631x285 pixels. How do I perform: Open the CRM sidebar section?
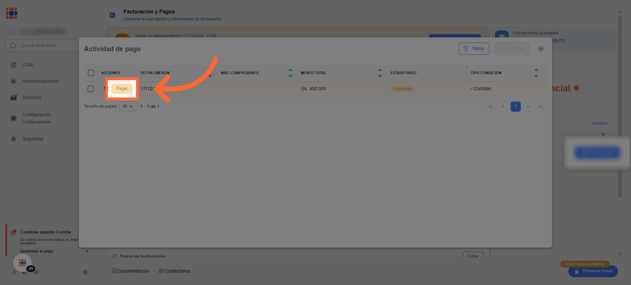27,65
